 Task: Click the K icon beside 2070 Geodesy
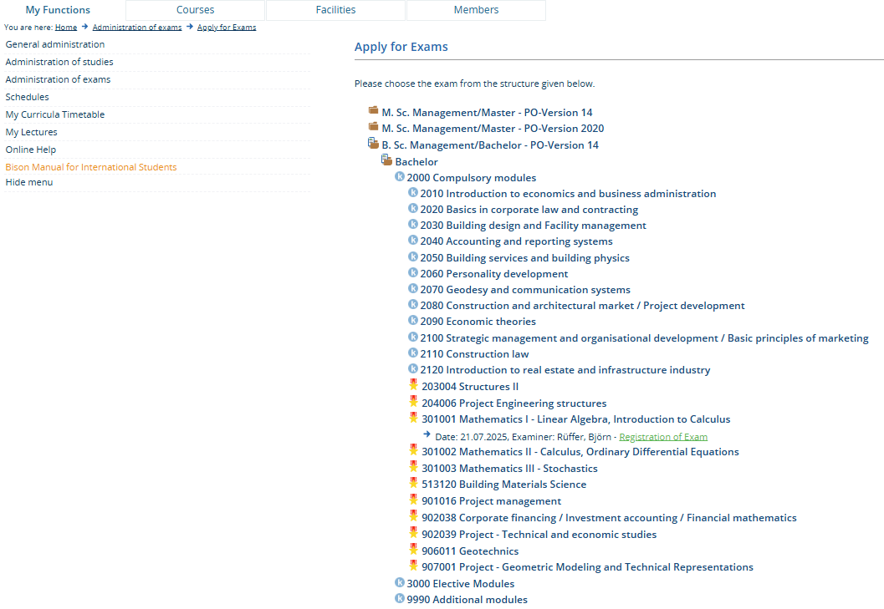413,288
